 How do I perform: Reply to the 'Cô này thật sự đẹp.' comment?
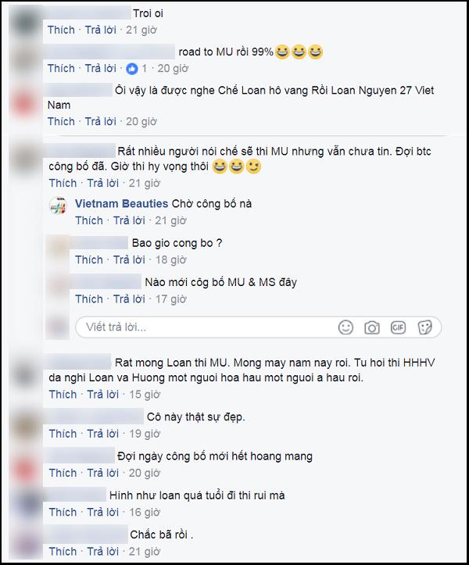[102, 434]
